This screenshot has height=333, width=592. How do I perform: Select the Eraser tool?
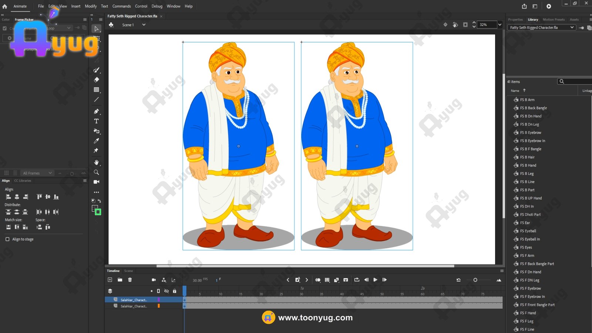pos(96,80)
